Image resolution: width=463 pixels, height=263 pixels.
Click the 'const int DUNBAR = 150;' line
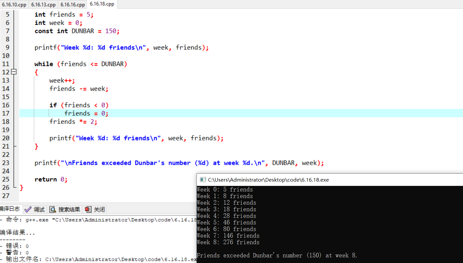point(77,31)
